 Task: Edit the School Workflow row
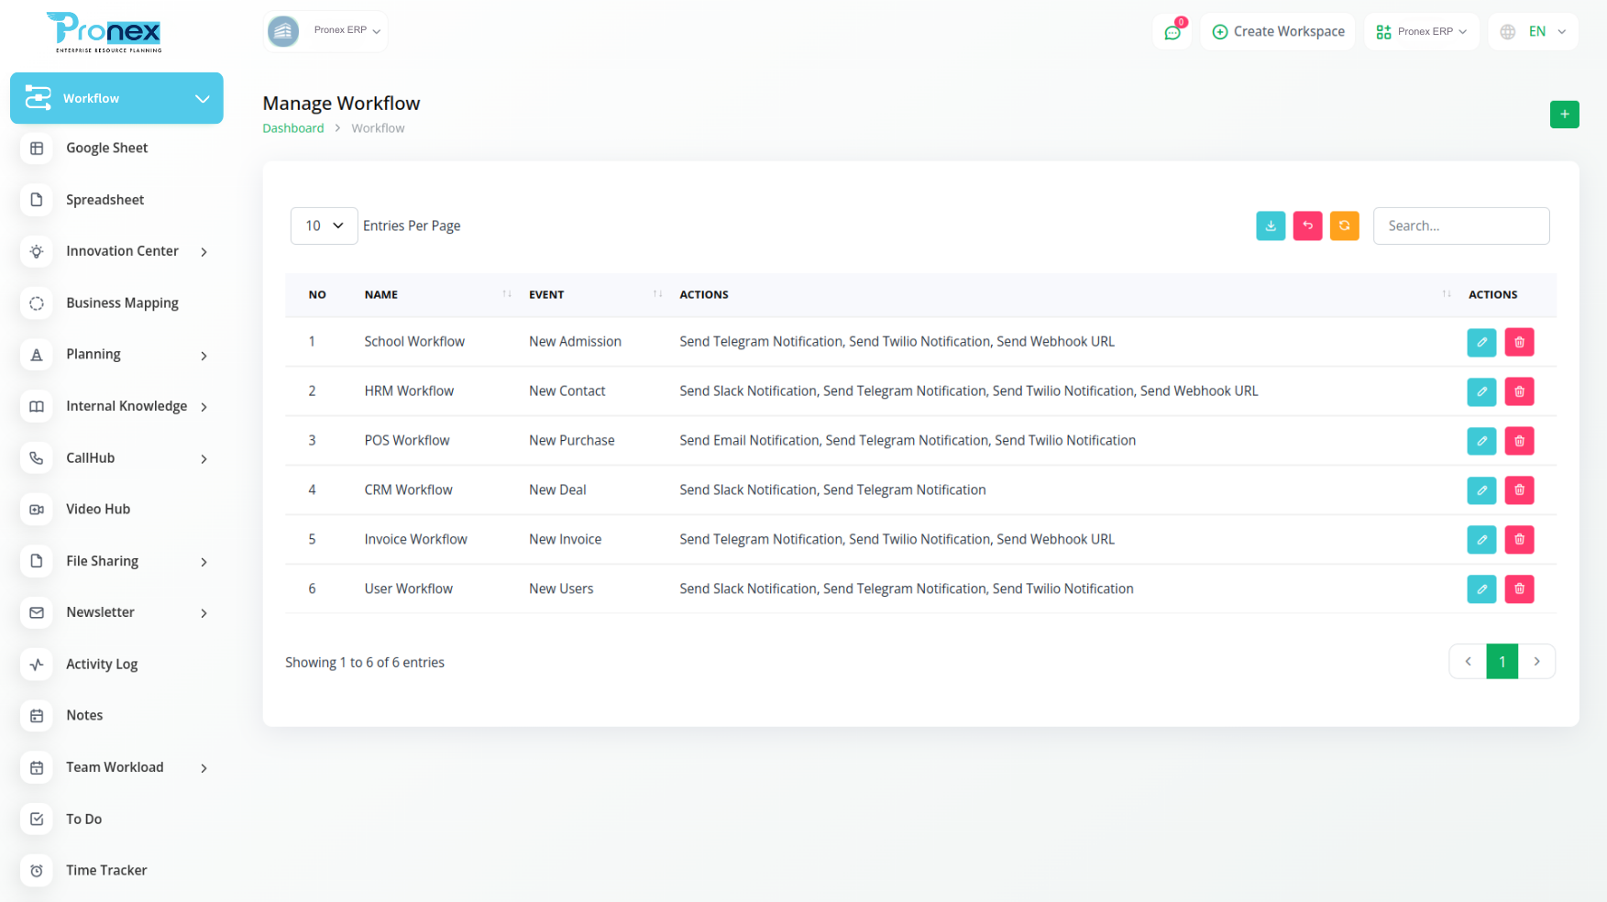1481,342
